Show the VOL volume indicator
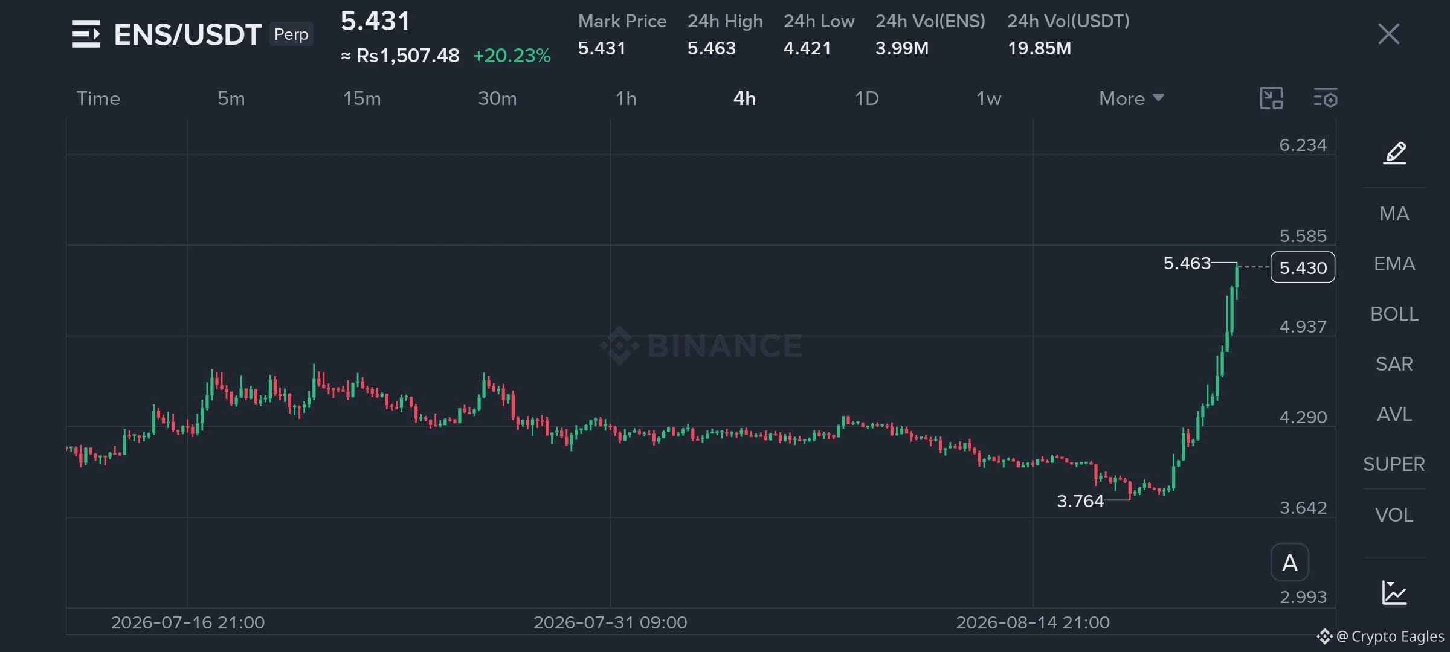1450x652 pixels. (1394, 514)
